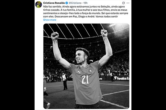
Task: Open the black-and-white photo of the player
Action: click(86, 66)
